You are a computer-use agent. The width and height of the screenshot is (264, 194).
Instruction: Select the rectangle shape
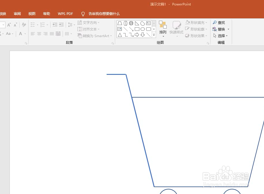click(137, 29)
